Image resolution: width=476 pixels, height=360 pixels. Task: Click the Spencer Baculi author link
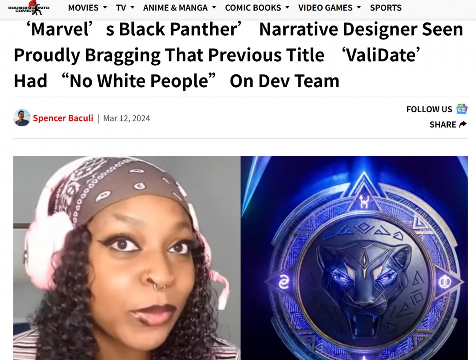pyautogui.click(x=63, y=118)
